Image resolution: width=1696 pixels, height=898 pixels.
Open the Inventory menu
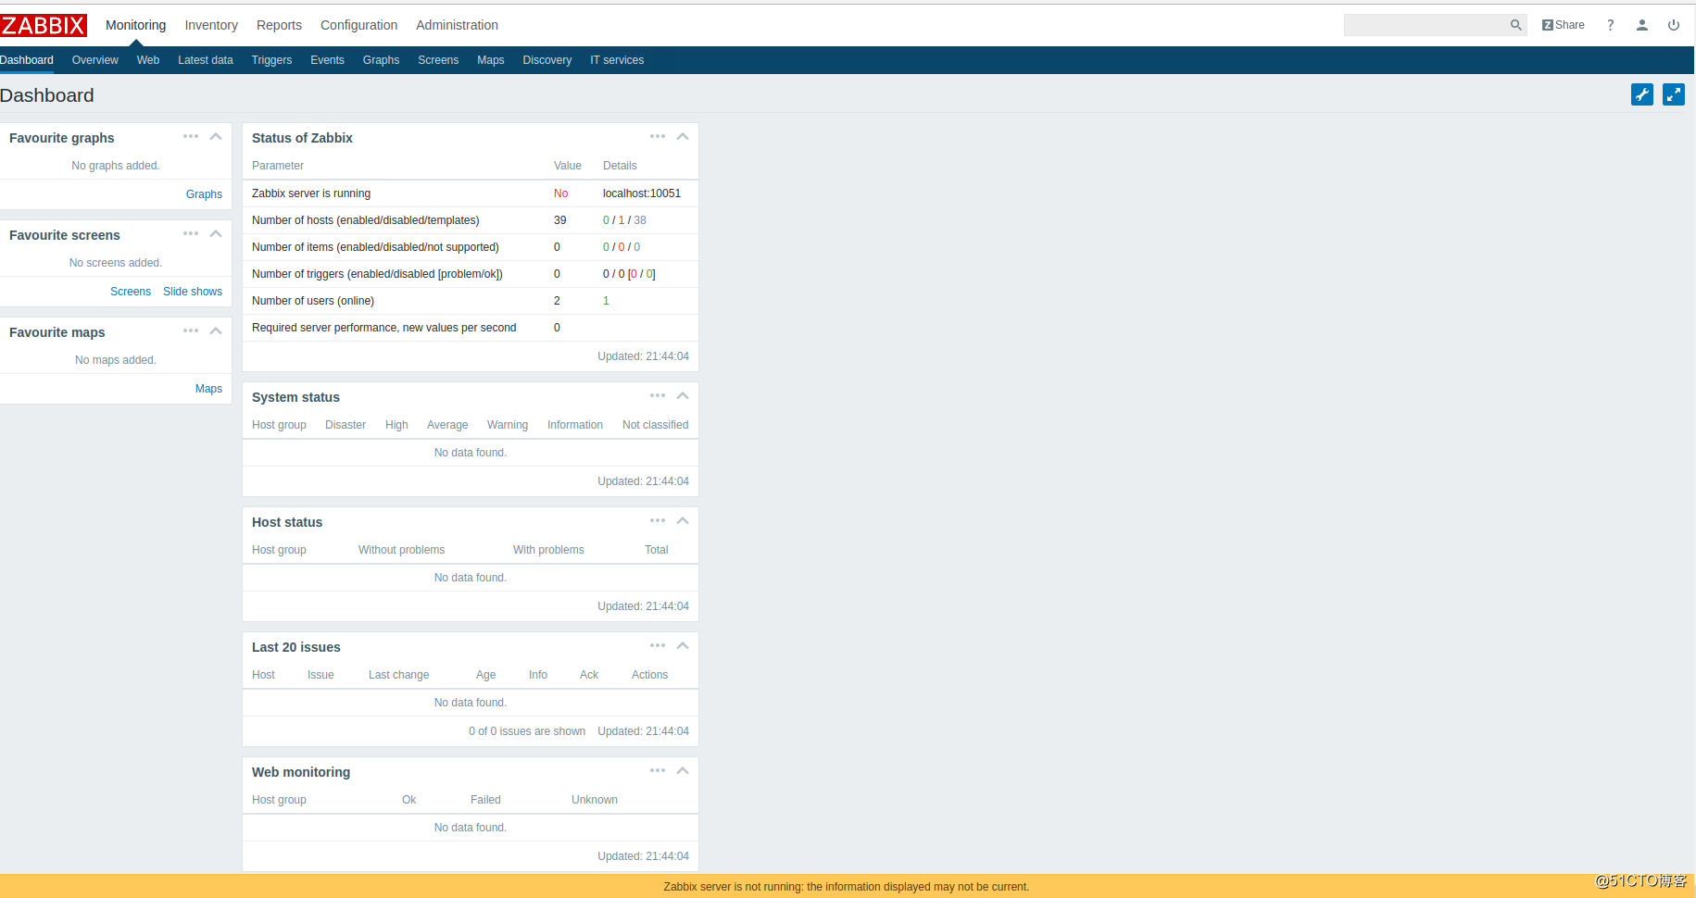point(211,25)
